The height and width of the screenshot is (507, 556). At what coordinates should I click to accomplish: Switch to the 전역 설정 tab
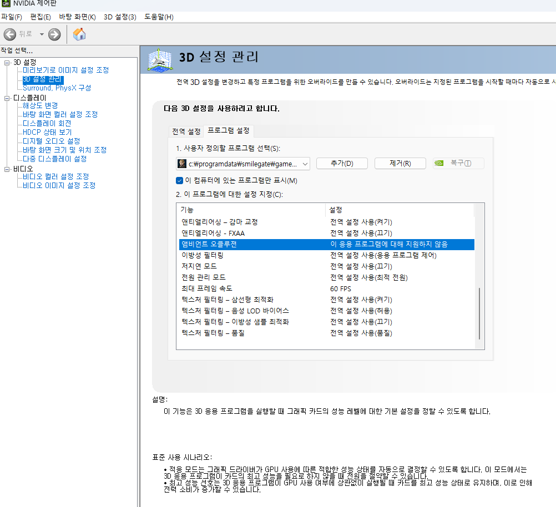pos(186,131)
